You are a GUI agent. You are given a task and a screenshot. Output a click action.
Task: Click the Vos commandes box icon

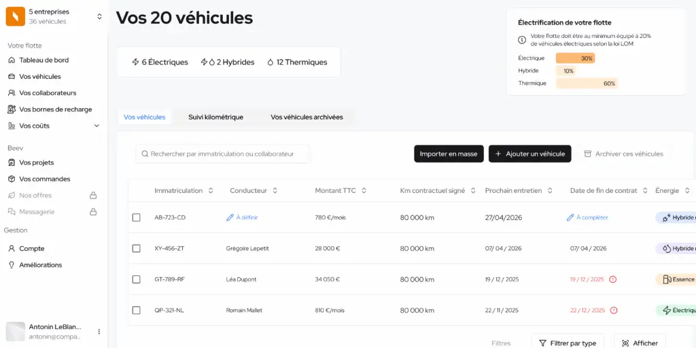pos(12,179)
